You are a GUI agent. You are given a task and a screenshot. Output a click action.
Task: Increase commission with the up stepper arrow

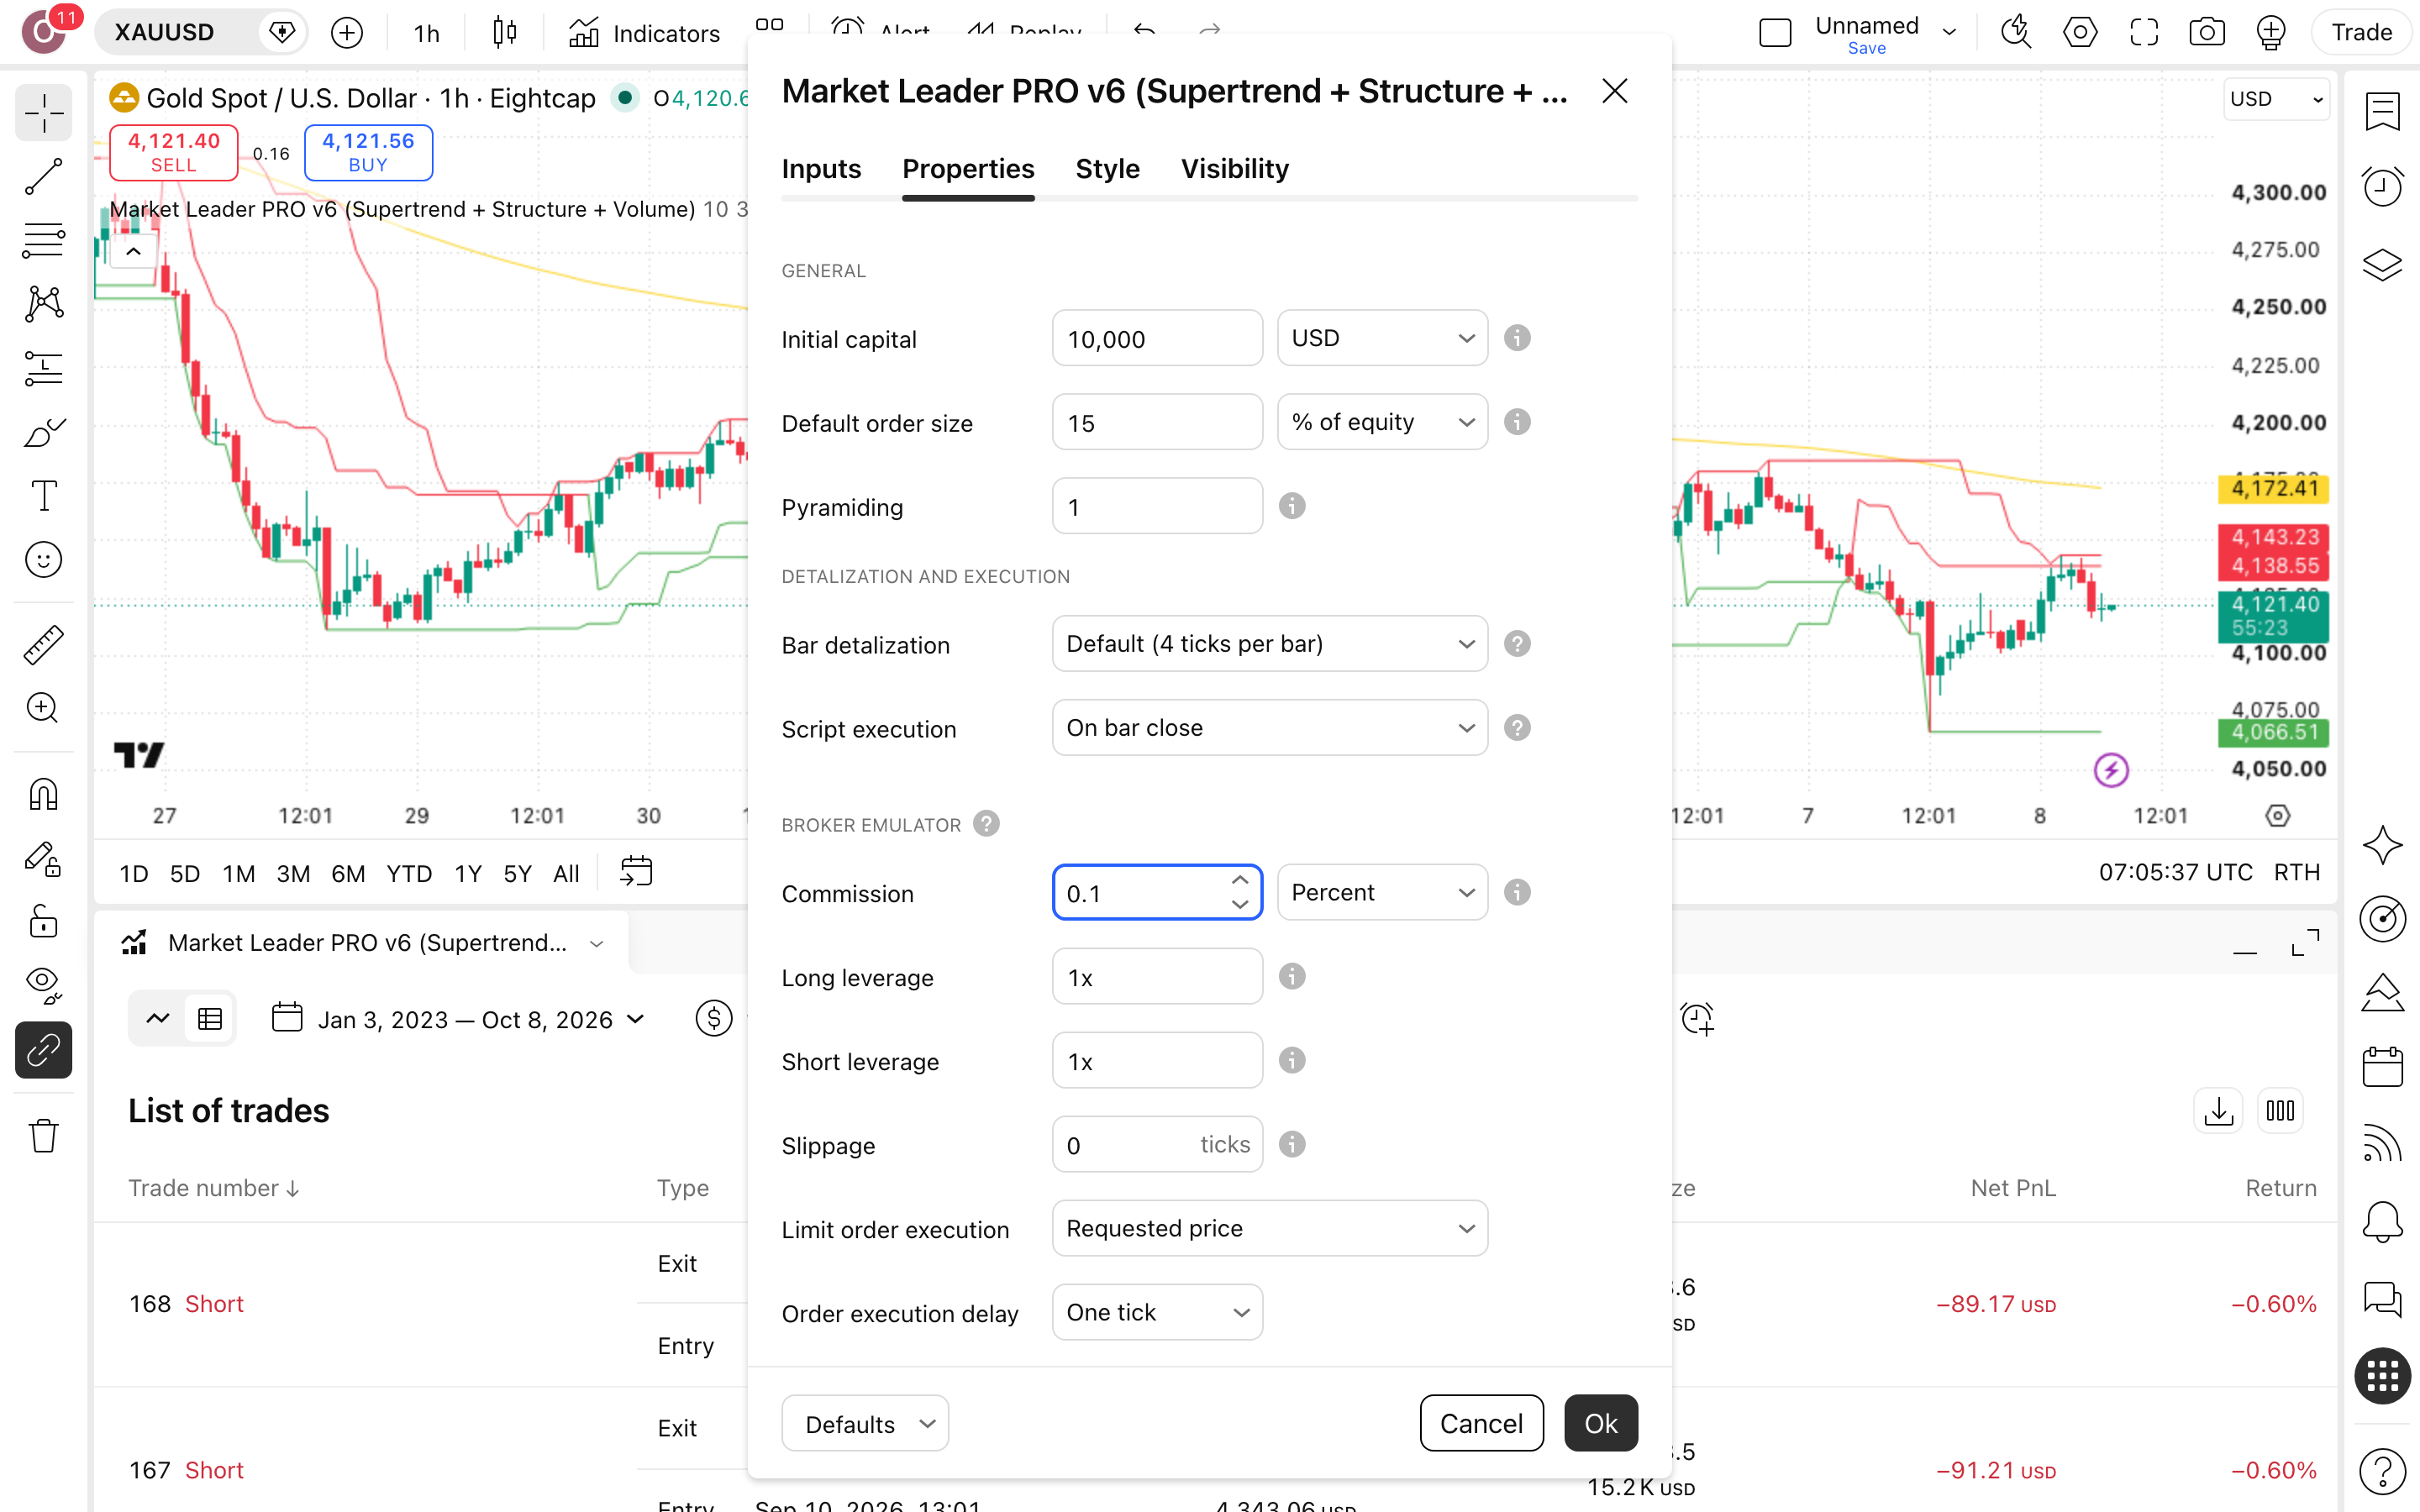[1240, 879]
